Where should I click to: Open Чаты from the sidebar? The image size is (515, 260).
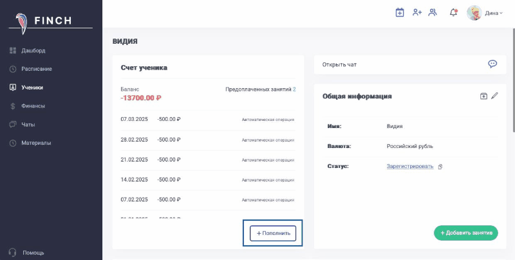[x=28, y=124]
